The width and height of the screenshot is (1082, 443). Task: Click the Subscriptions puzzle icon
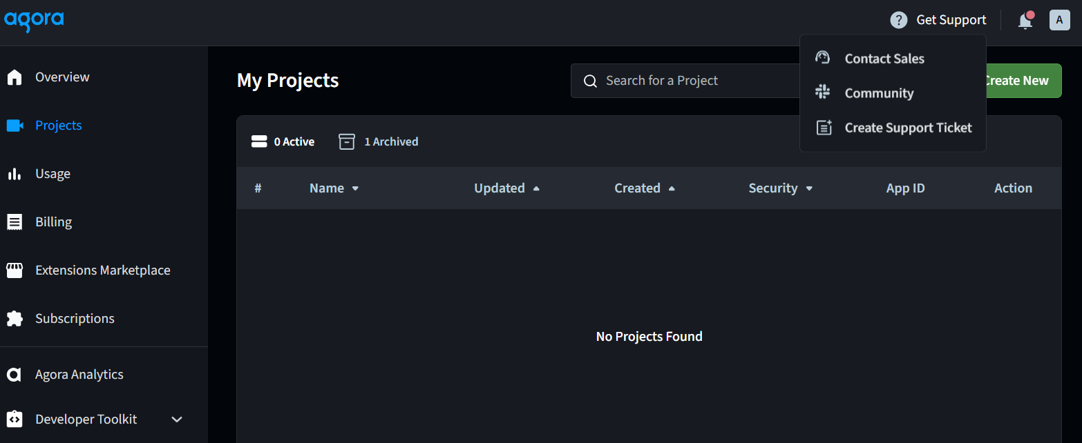[15, 319]
